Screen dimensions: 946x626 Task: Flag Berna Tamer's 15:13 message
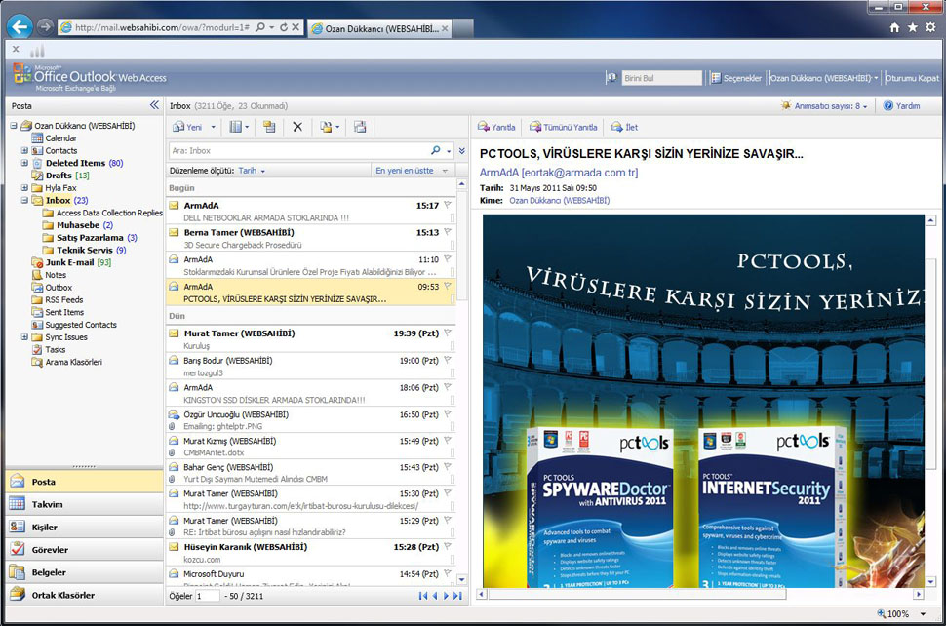point(447,232)
